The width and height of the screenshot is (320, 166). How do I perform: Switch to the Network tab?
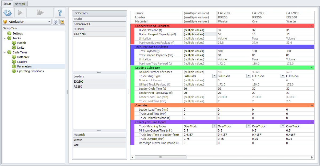[20, 4]
